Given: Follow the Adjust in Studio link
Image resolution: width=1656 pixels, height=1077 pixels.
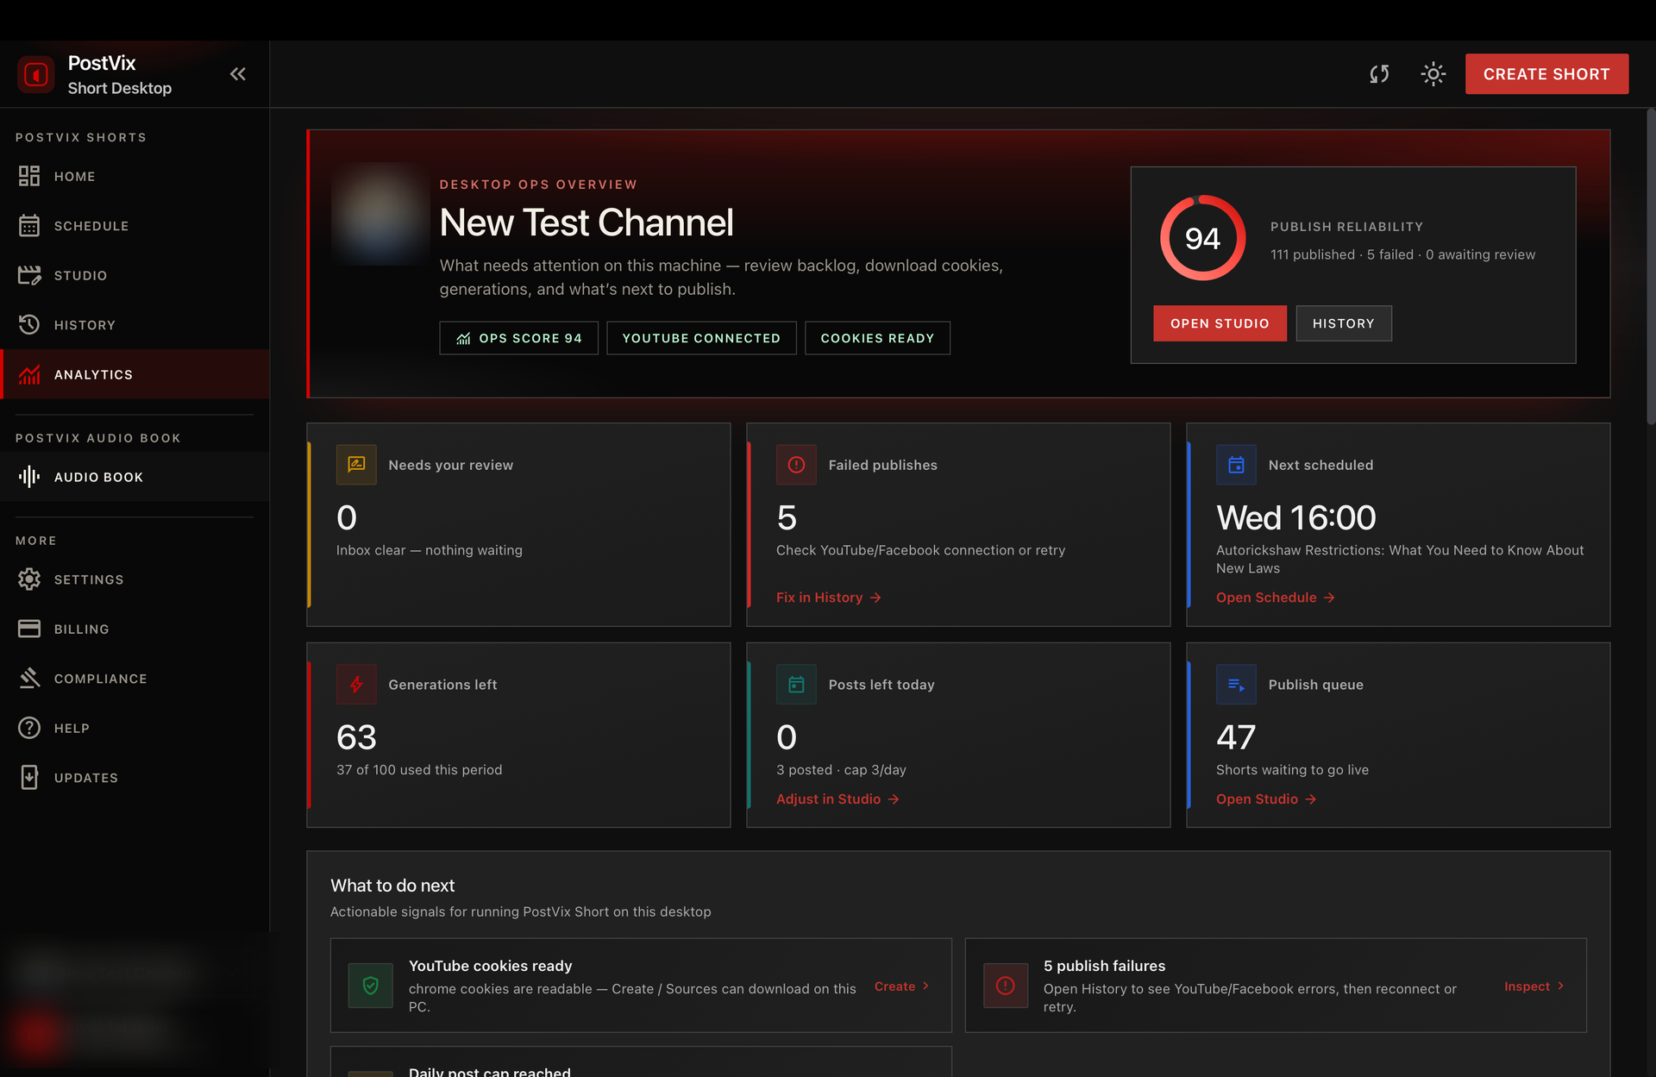Looking at the screenshot, I should pyautogui.click(x=837, y=799).
